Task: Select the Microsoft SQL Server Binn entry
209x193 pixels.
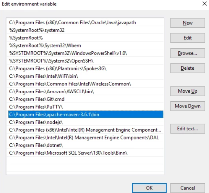Action: pos(85,153)
